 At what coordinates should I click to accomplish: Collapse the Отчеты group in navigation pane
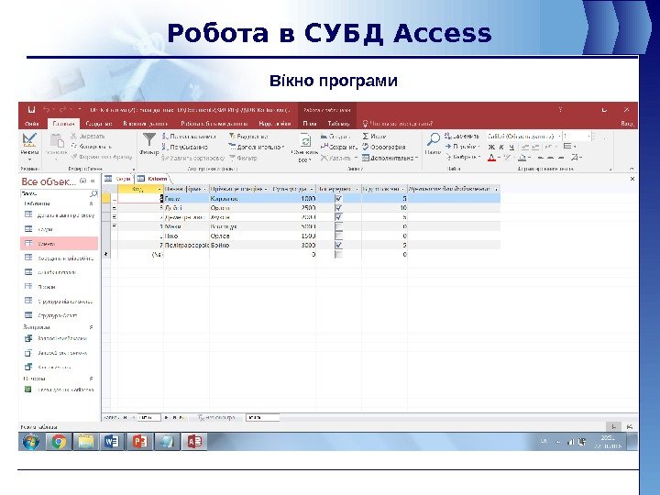point(91,379)
